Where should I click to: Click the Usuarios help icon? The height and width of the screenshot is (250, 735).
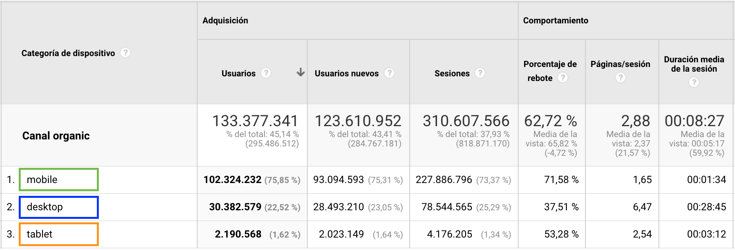point(266,73)
